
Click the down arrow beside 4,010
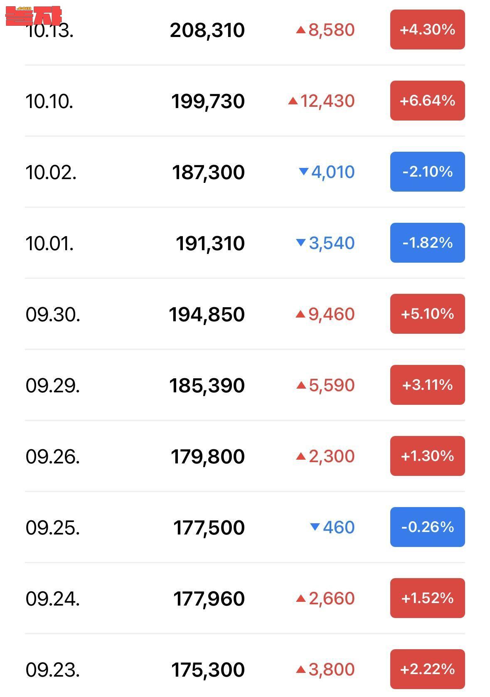(304, 171)
